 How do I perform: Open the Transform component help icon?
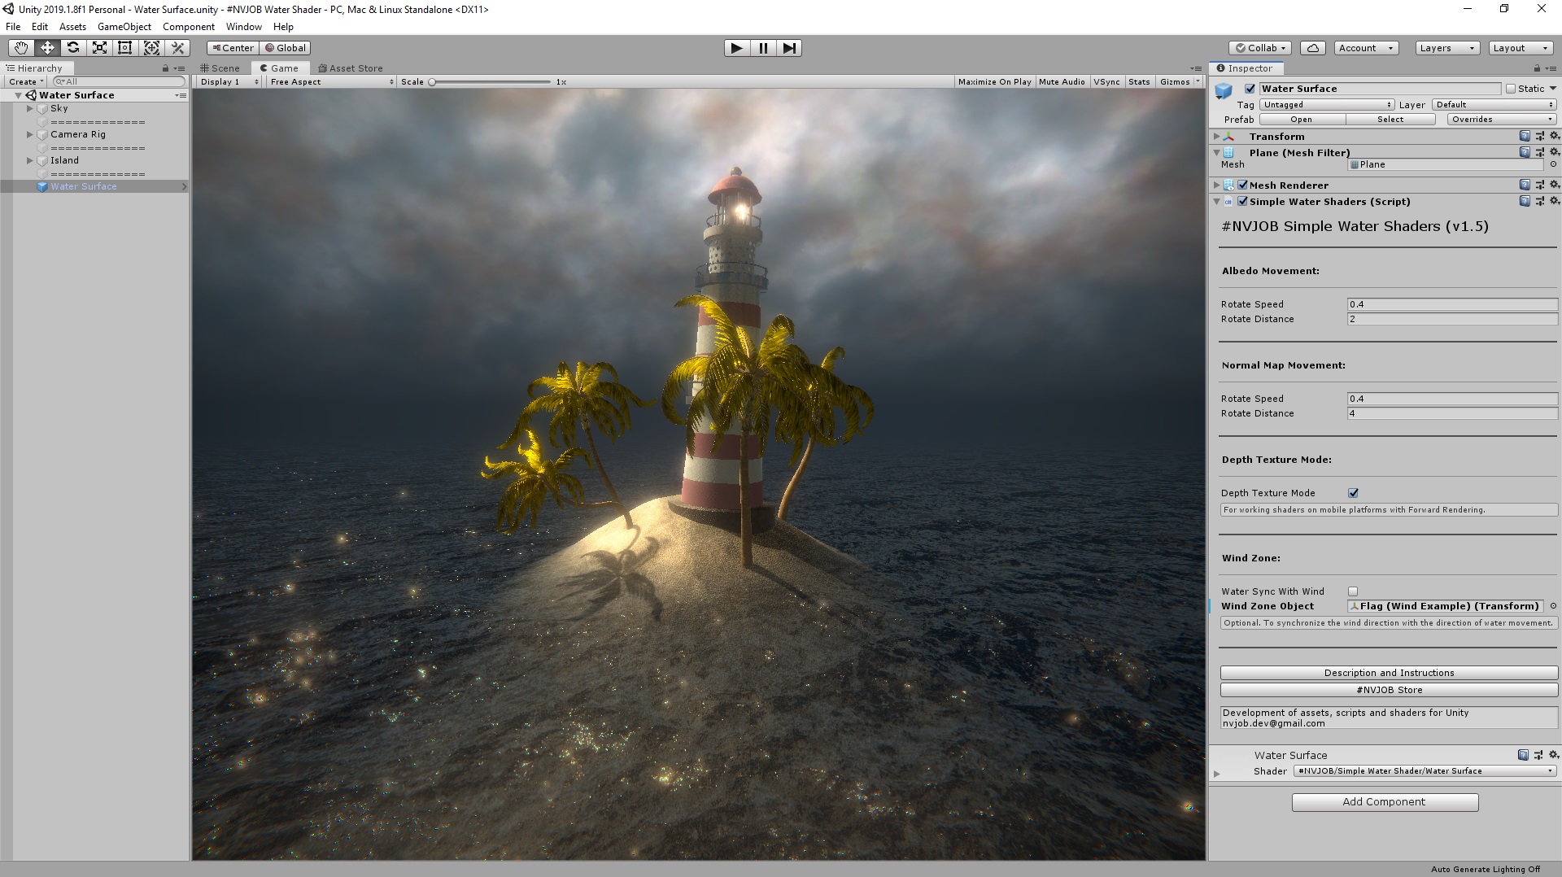click(x=1525, y=136)
